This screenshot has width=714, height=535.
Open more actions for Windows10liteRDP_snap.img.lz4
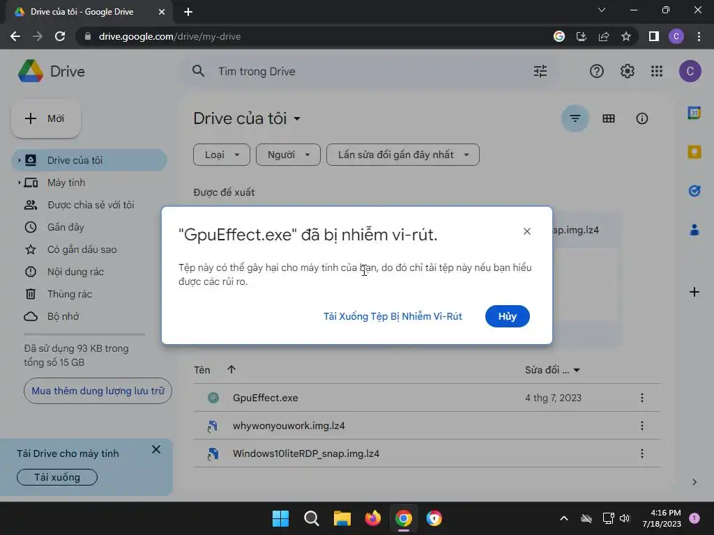click(x=642, y=453)
